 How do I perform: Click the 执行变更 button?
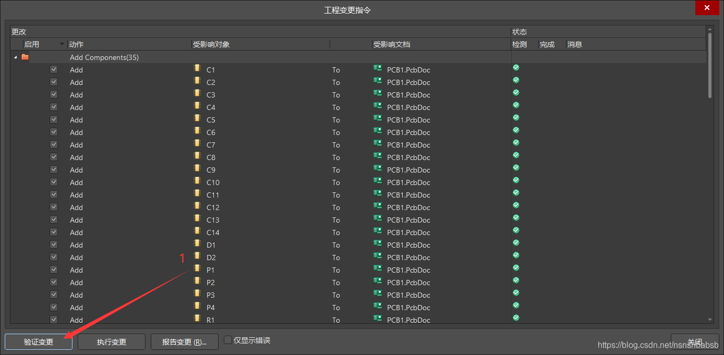pos(112,342)
